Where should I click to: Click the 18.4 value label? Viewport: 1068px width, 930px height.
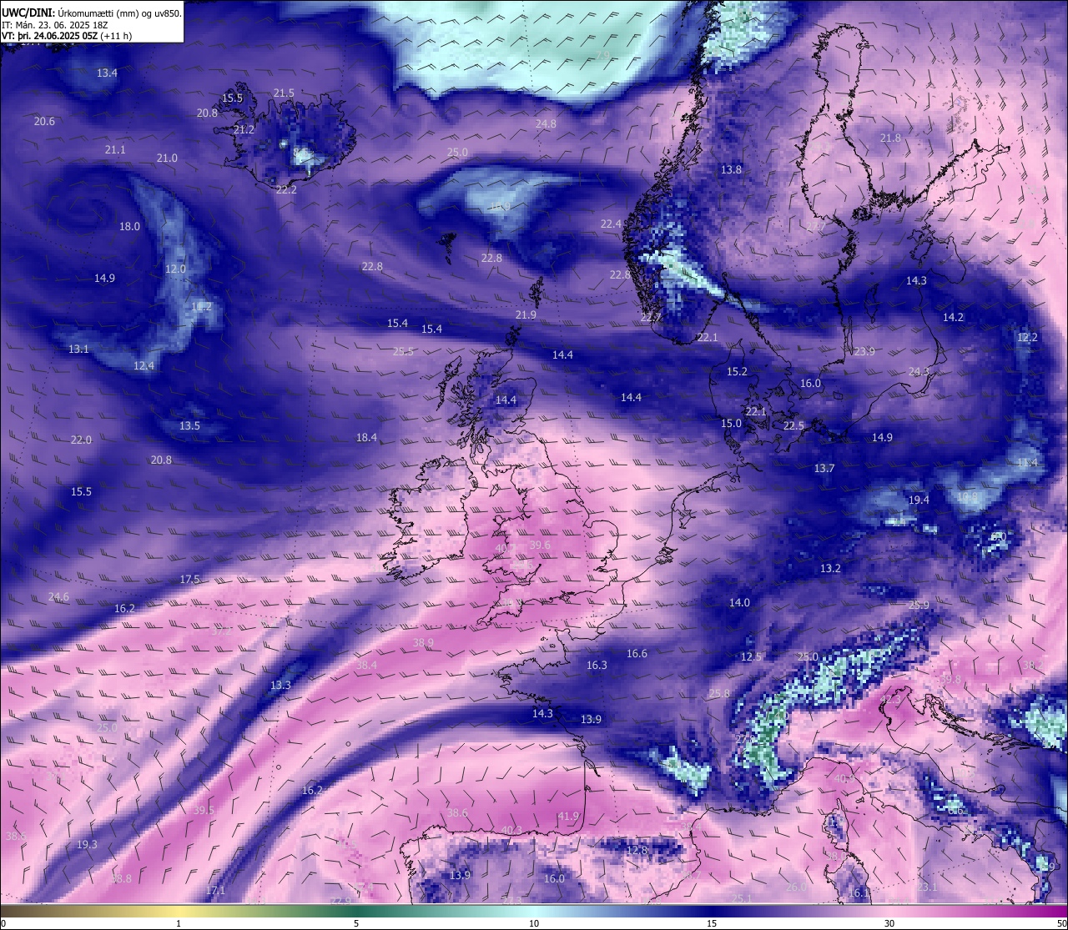[x=366, y=438]
